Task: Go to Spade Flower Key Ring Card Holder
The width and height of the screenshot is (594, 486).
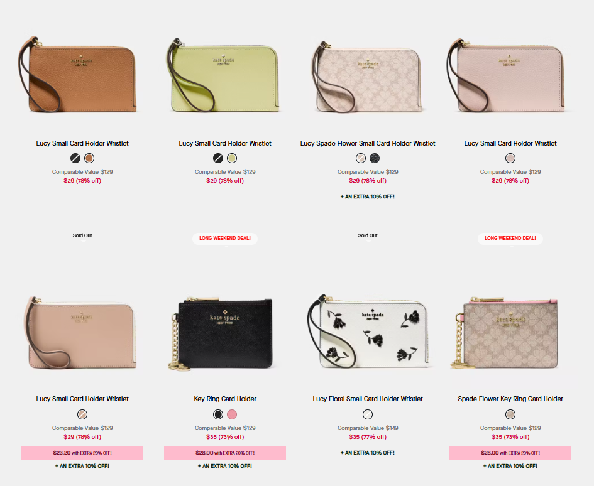Action: [x=510, y=399]
